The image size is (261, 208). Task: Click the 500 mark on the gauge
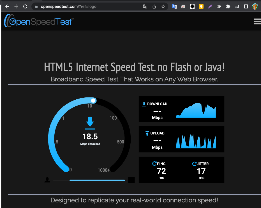coord(121,142)
